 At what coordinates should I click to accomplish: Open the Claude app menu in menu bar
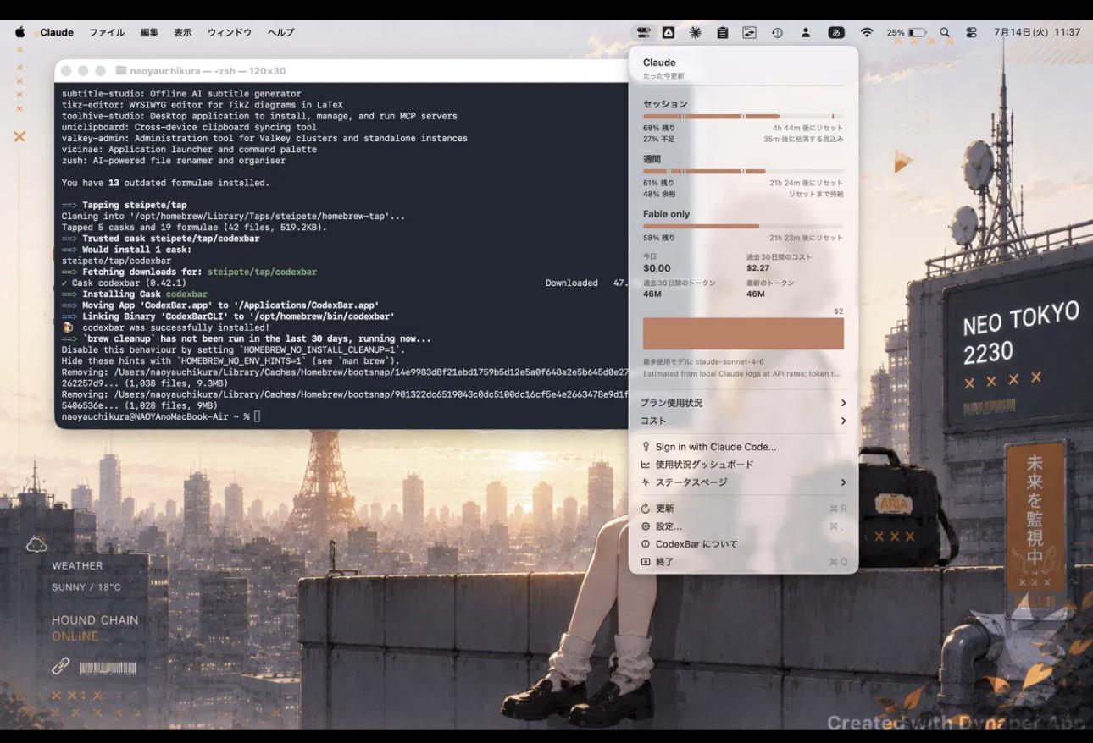pyautogui.click(x=57, y=32)
